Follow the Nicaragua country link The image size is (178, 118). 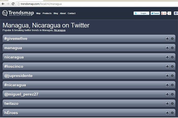click(60, 30)
